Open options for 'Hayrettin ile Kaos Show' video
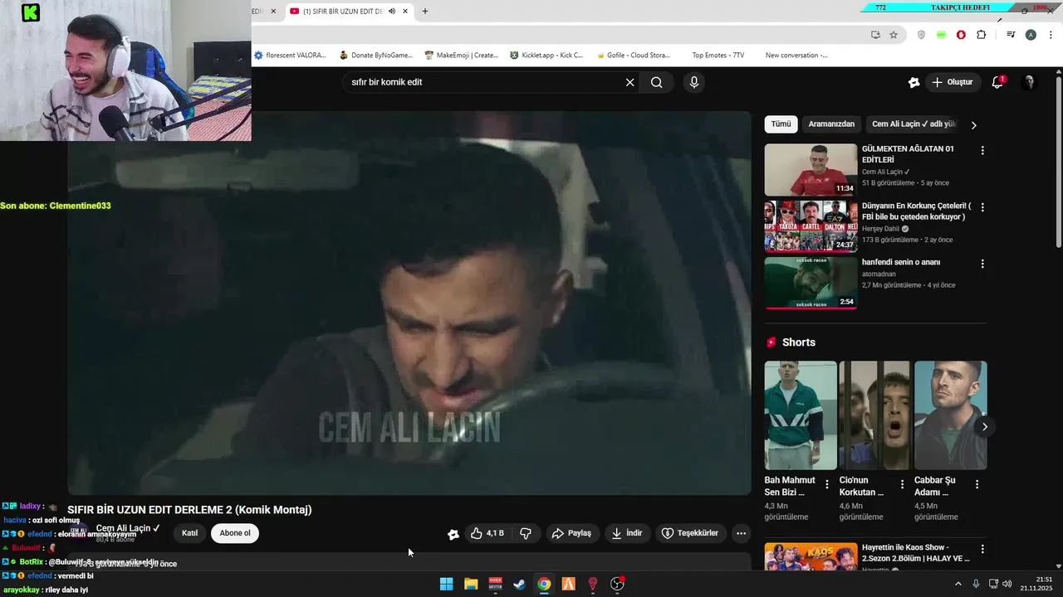The height and width of the screenshot is (597, 1063). (x=982, y=549)
